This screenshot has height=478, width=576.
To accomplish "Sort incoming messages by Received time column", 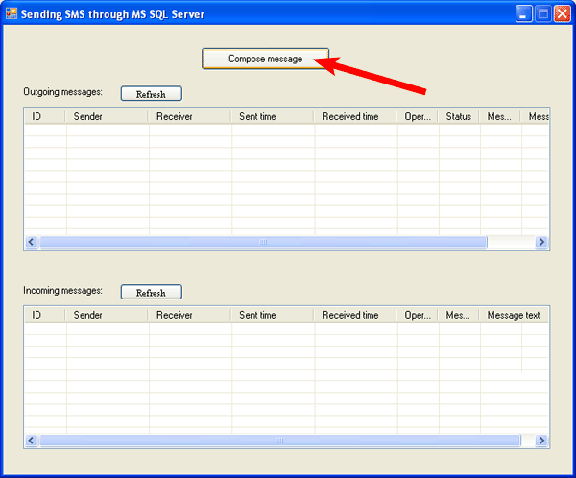I will pyautogui.click(x=355, y=315).
